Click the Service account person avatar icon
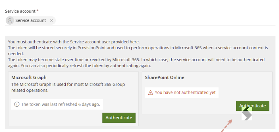This screenshot has height=132, width=279. pos(10,20)
